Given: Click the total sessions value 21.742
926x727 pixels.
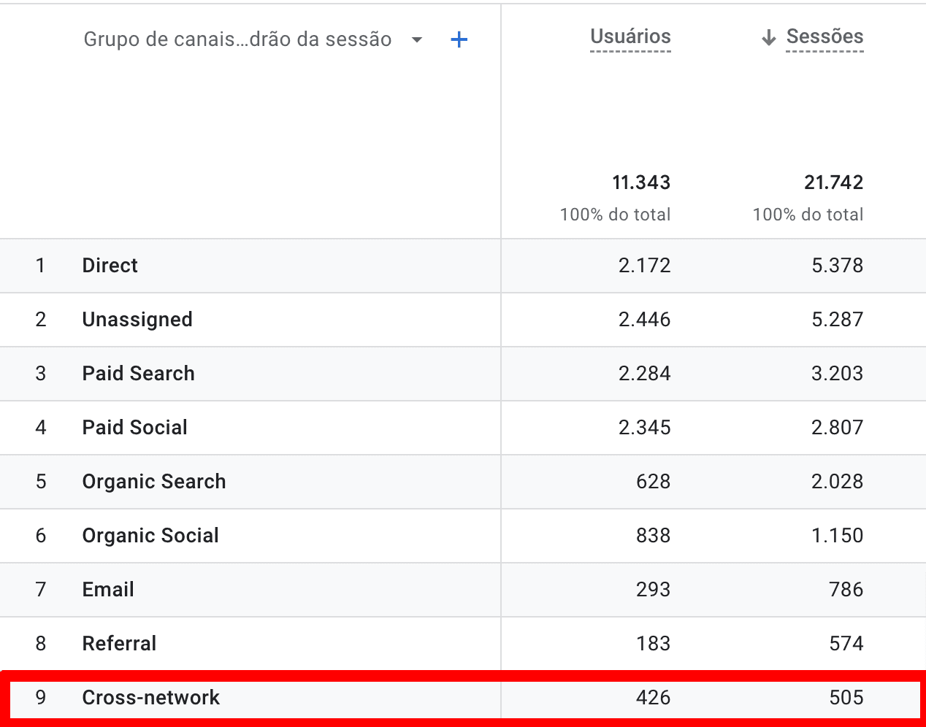Looking at the screenshot, I should pos(833,182).
